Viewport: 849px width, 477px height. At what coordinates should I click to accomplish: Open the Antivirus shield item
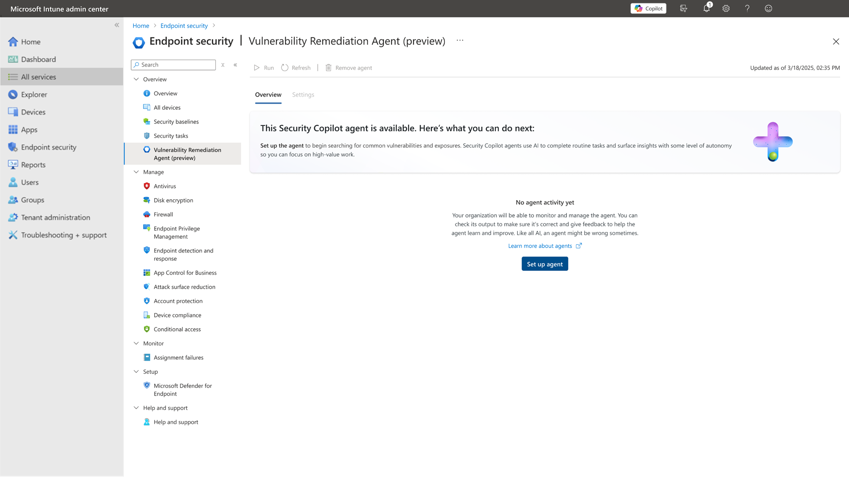164,186
